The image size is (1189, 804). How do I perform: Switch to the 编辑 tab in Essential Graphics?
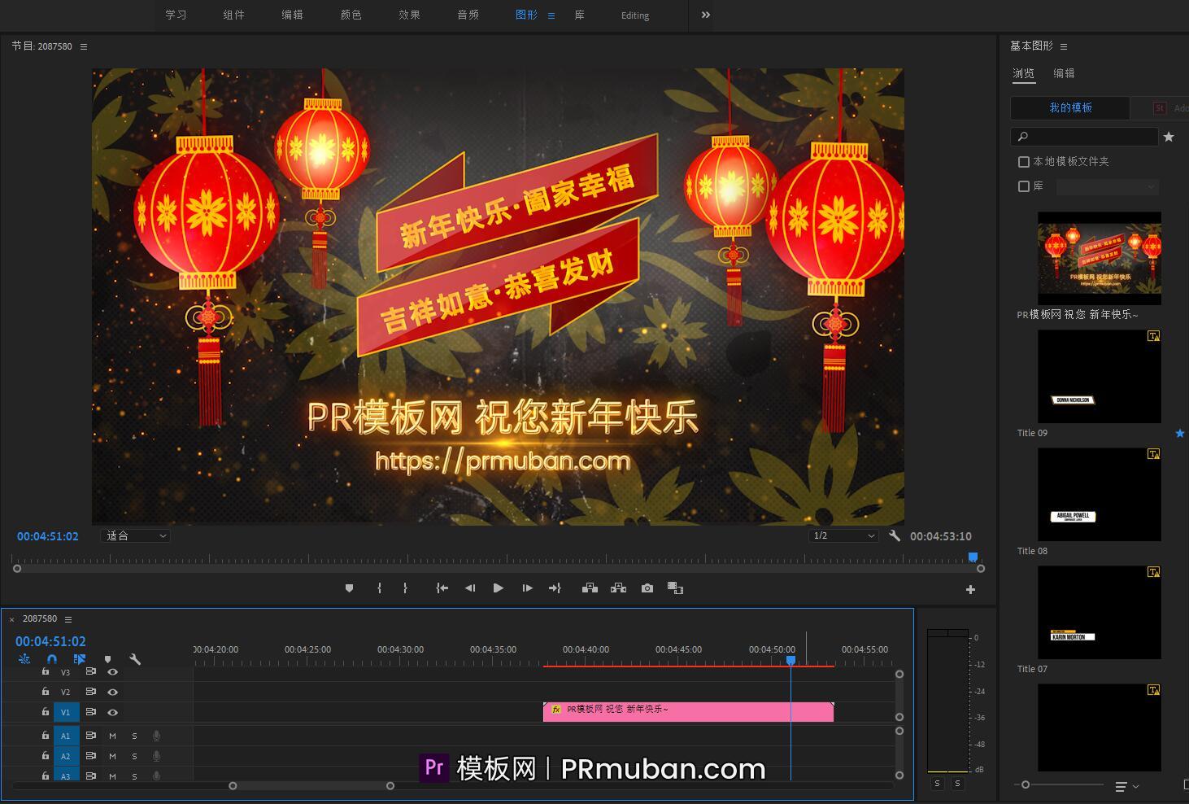pos(1065,73)
